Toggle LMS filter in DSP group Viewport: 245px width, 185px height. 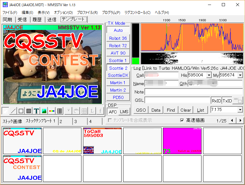[x=124, y=112]
